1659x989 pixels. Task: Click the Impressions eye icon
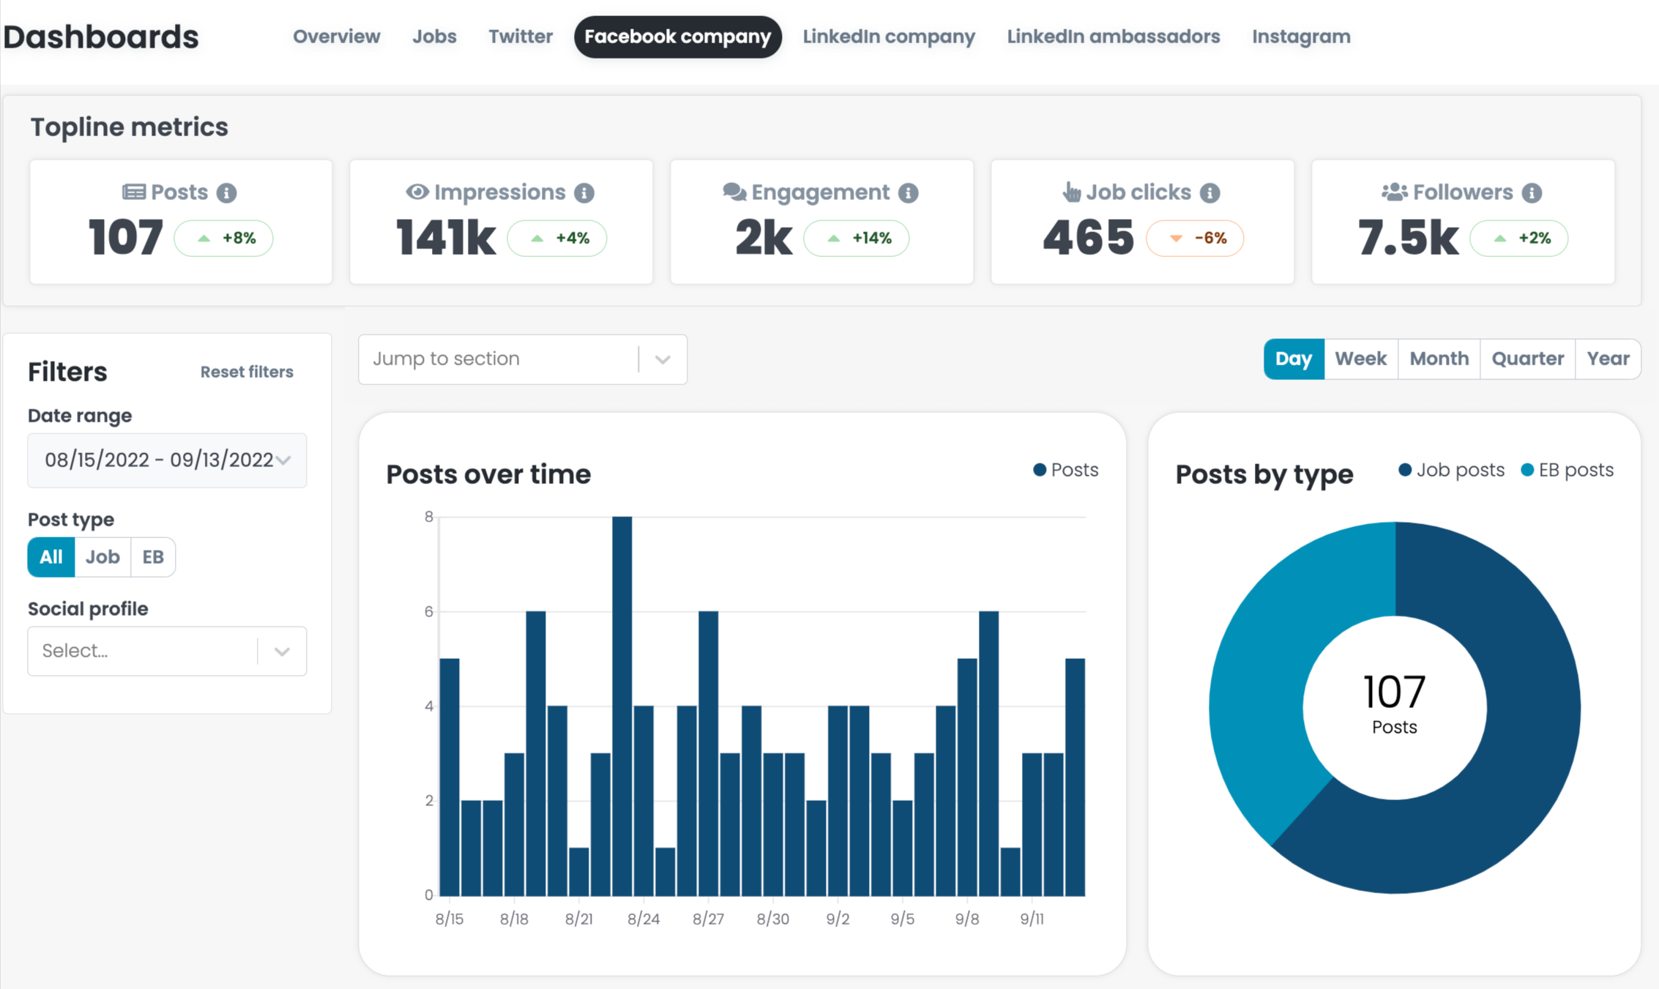[417, 192]
